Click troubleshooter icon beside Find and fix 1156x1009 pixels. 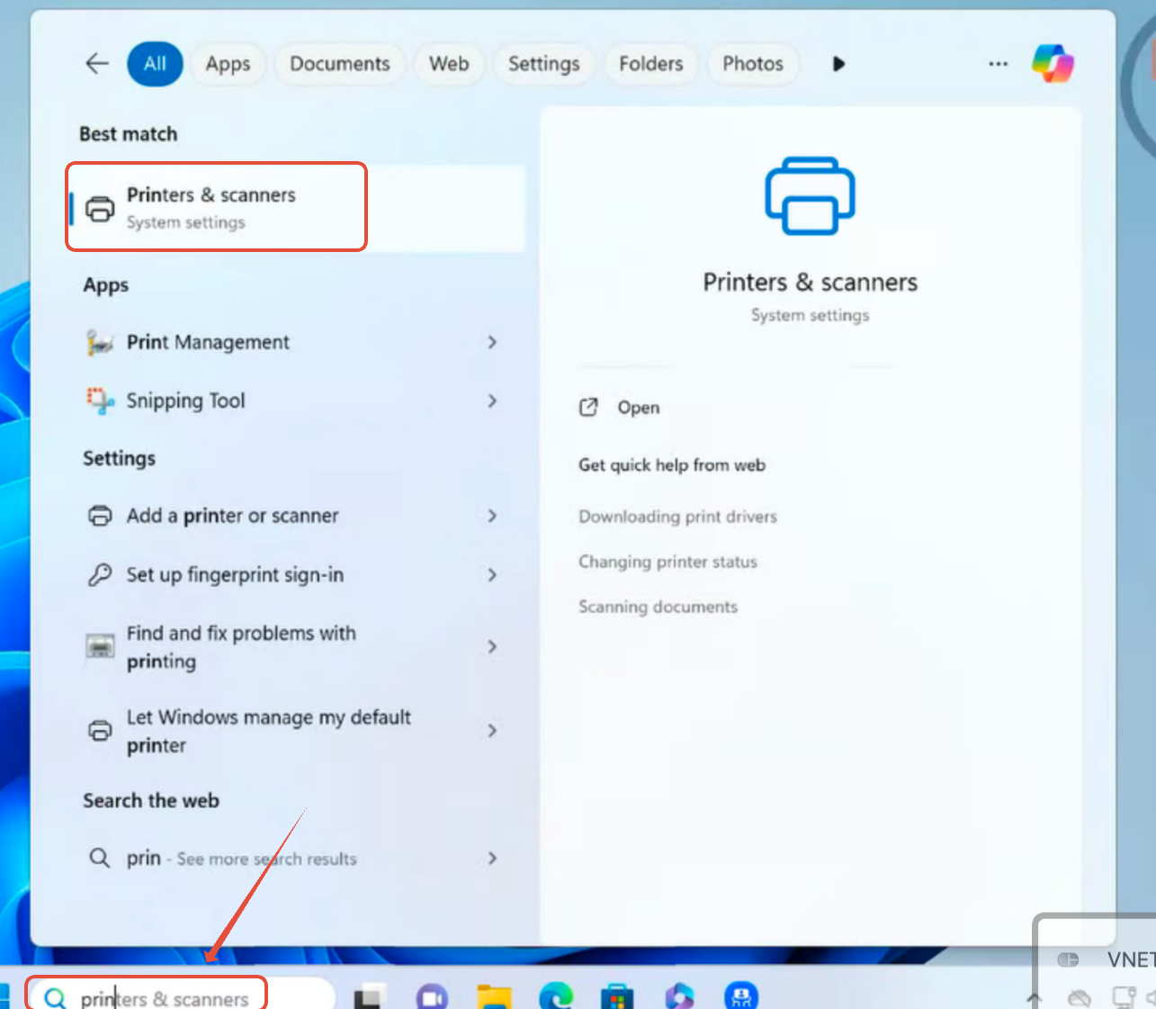[100, 646]
